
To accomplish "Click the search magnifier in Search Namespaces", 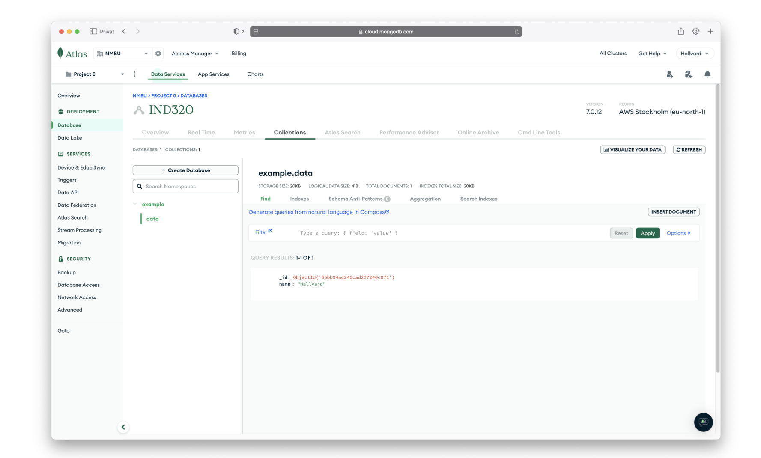I will pos(140,186).
